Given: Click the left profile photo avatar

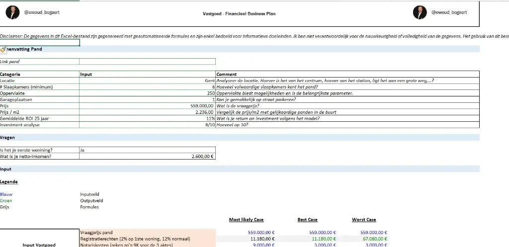Looking at the screenshot, I should (12, 12).
